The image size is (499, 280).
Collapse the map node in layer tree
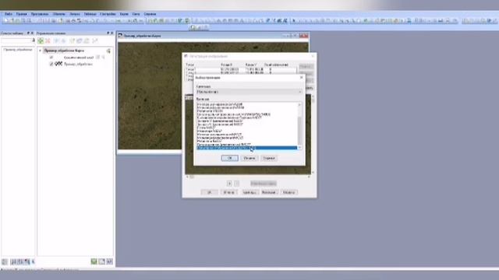pyautogui.click(x=40, y=51)
